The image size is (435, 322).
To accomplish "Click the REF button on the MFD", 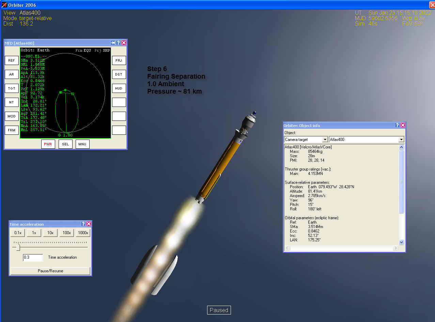I will 12,60.
